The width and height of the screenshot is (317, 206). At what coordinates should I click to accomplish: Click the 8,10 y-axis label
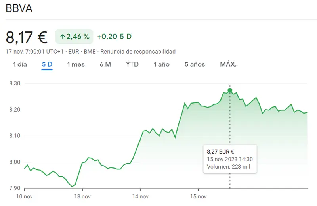[15, 136]
